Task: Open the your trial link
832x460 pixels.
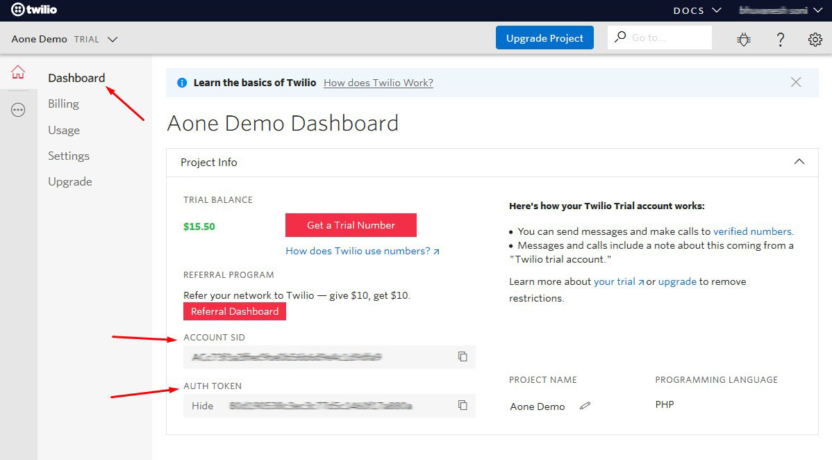Action: pos(618,281)
